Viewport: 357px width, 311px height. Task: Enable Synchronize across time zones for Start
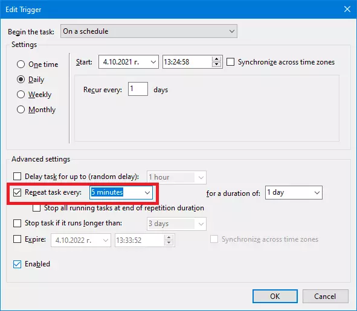click(230, 62)
